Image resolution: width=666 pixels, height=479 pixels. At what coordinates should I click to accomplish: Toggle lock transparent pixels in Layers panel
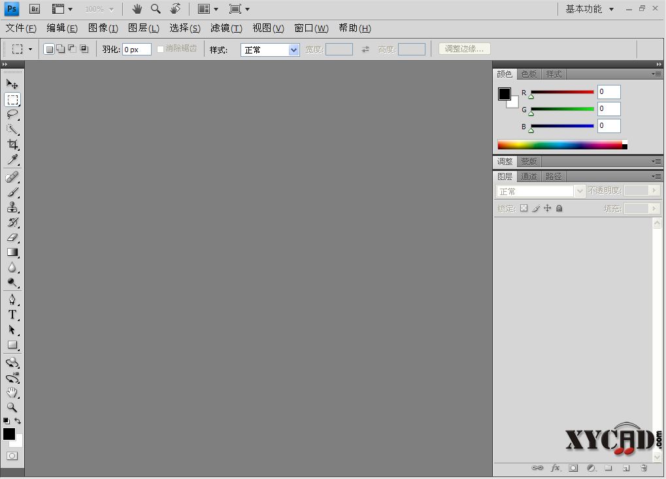(x=524, y=208)
